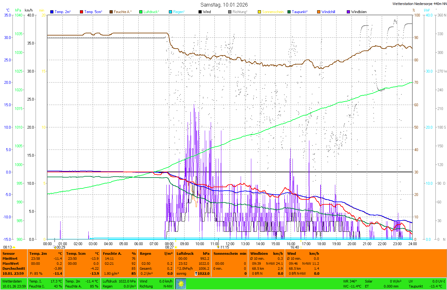Click the 12:00 time axis label
The width and height of the screenshot is (447, 290).
coord(230,244)
